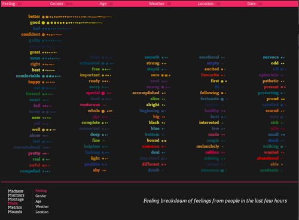Select the Mobs movement
Screen dimensions: 299x220
tap(13, 203)
